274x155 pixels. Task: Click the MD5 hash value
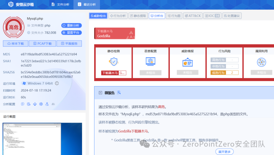coord(49,54)
